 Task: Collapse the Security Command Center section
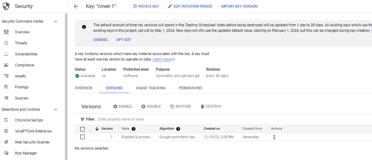[56, 21]
